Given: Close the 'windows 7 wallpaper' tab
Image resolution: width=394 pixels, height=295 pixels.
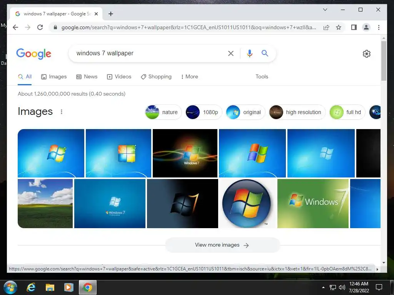Looking at the screenshot, I should (96, 14).
